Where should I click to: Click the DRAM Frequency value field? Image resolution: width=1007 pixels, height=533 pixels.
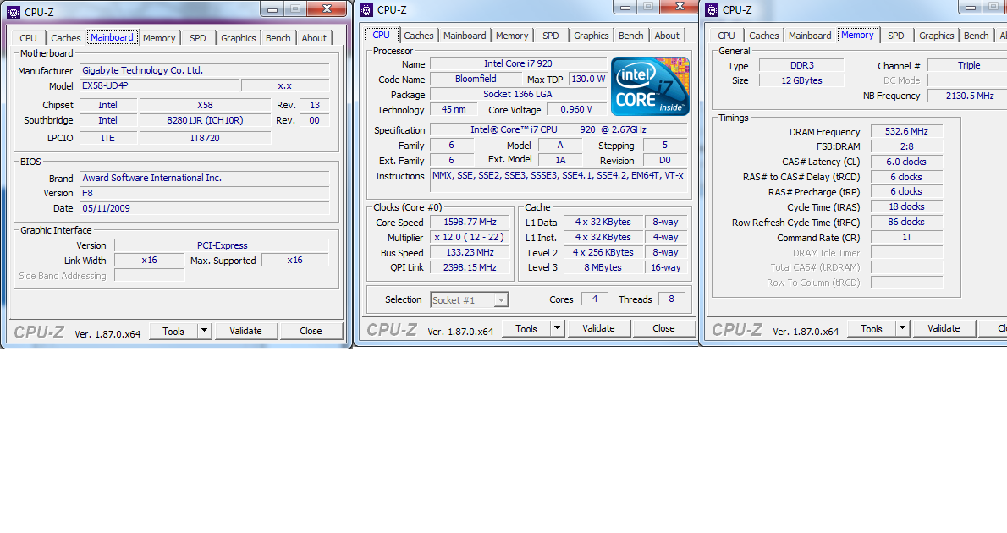pyautogui.click(x=906, y=132)
